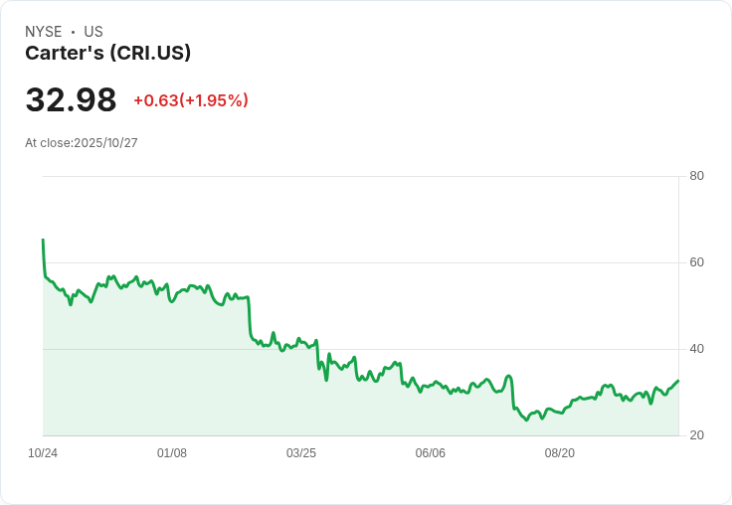
Task: Select the 03/25 date on x-axis
Action: click(x=301, y=453)
